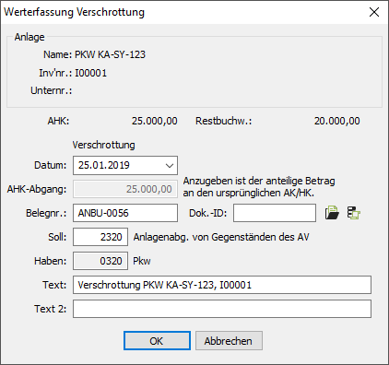Click the Pkw account description label

click(x=142, y=261)
